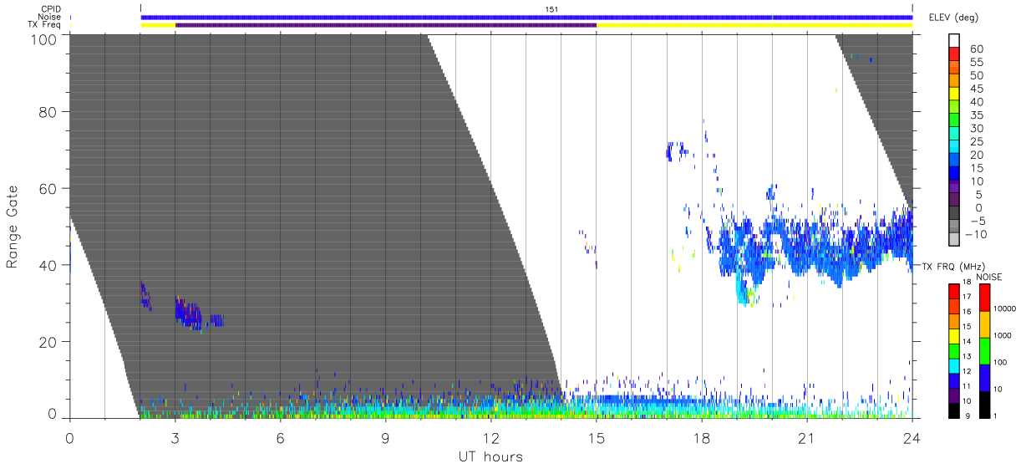Click the -5 label on ELEV colorbar
The width and height of the screenshot is (1026, 474).
[x=976, y=221]
